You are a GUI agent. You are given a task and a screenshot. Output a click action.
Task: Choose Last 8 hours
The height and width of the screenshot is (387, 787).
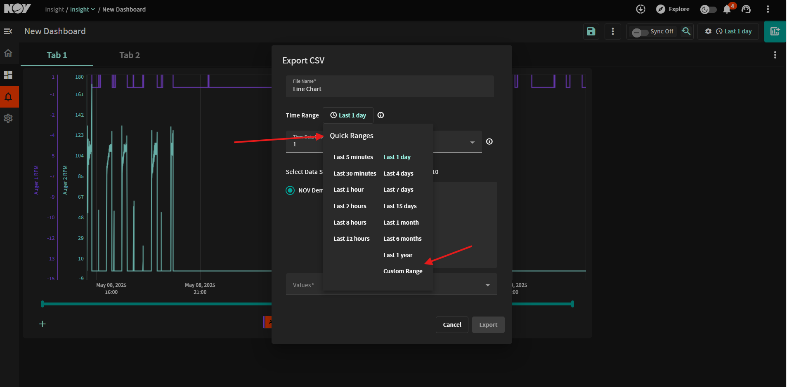350,223
